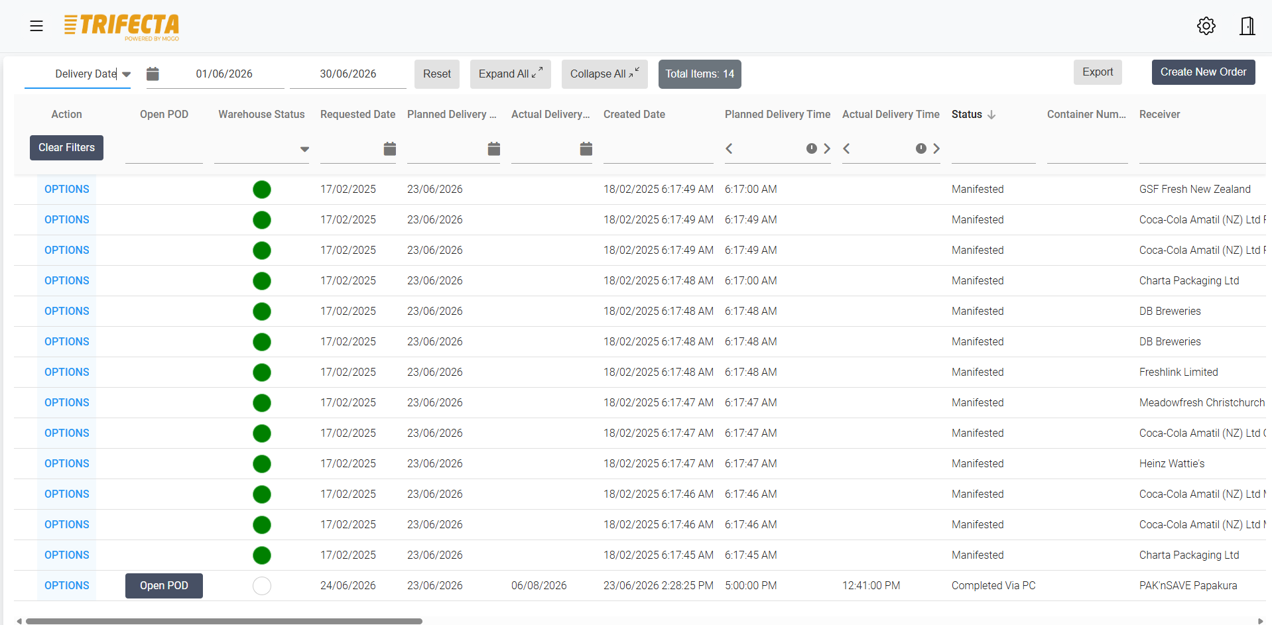1272x625 pixels.
Task: Open OPTIONS for Heinz Wattie's row
Action: pos(67,464)
